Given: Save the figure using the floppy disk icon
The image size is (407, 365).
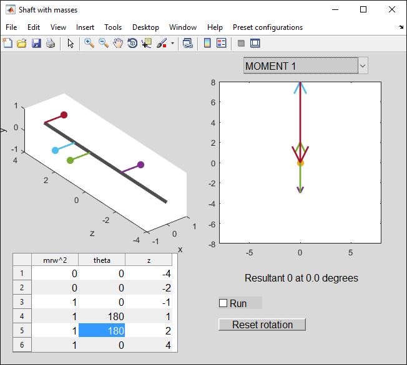Looking at the screenshot, I should pos(36,44).
